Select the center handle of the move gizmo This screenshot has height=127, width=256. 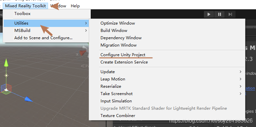(x=6, y=90)
